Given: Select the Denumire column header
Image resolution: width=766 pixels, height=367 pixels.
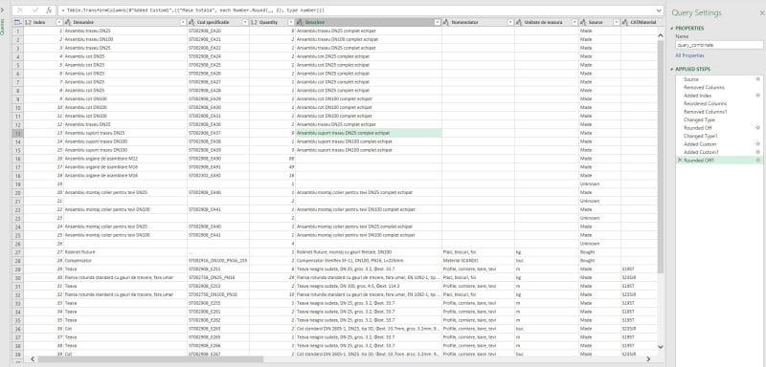Looking at the screenshot, I should click(x=125, y=22).
